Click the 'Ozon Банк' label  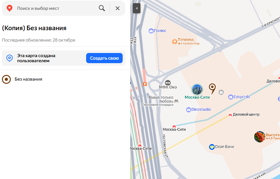(224, 147)
